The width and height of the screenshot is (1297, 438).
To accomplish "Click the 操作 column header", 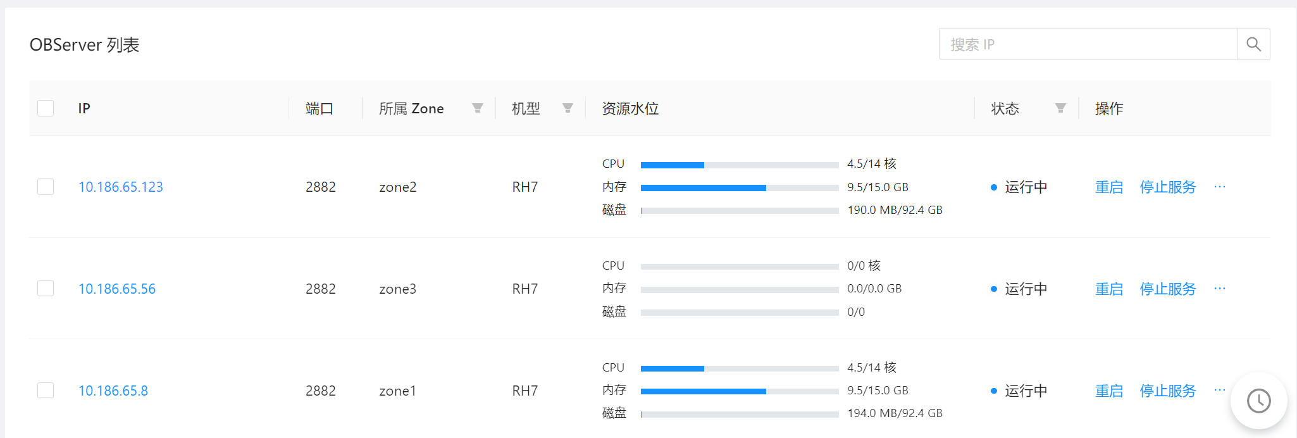I will (1109, 108).
